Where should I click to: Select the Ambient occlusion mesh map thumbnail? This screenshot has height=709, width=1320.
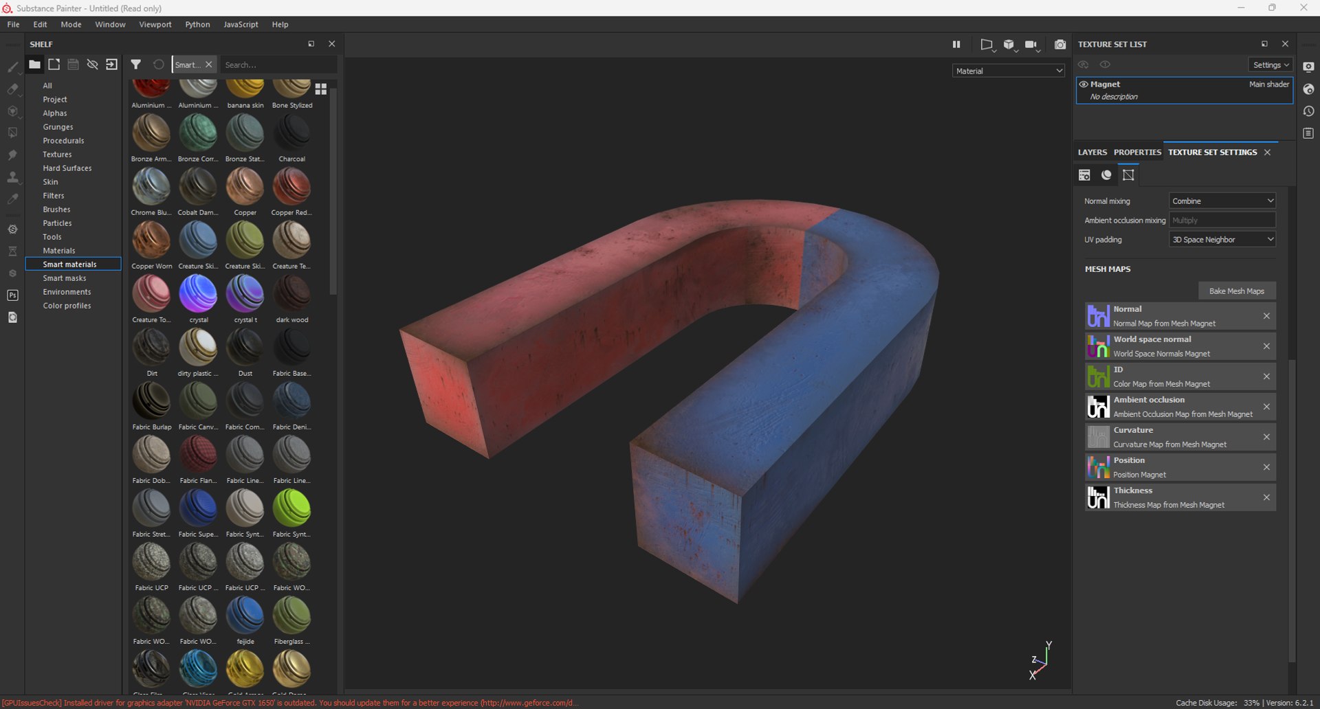pos(1098,407)
